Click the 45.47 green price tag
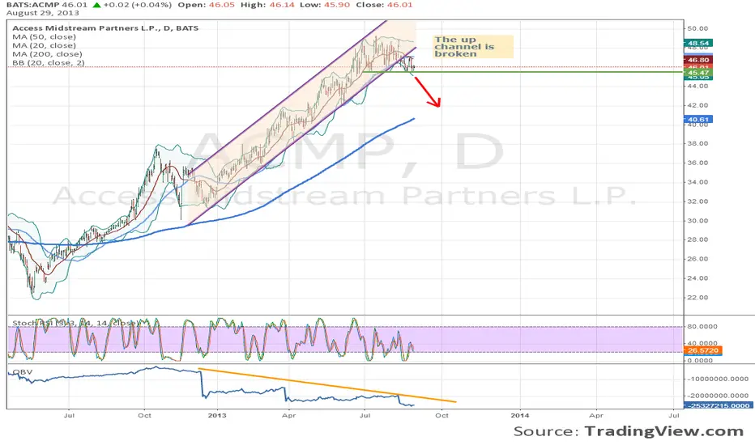The width and height of the screenshot is (755, 445). (698, 73)
